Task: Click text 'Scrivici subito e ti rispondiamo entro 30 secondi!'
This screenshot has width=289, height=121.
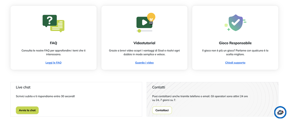Action: click(45, 96)
